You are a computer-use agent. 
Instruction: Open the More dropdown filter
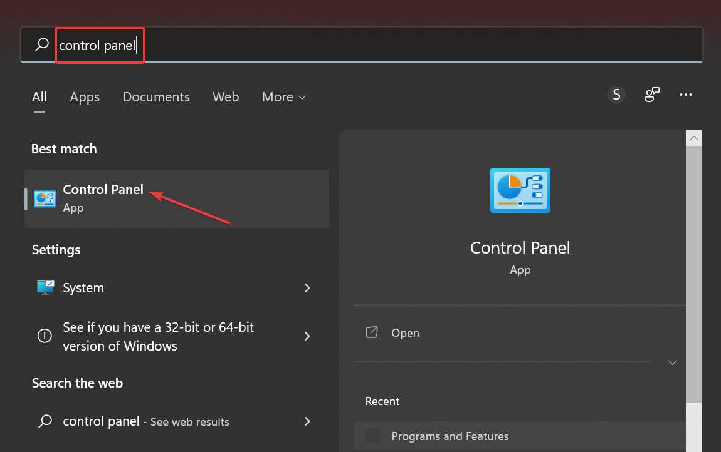click(284, 97)
